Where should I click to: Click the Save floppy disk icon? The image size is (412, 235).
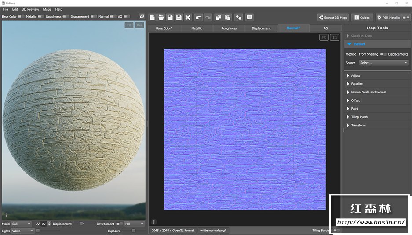170,18
